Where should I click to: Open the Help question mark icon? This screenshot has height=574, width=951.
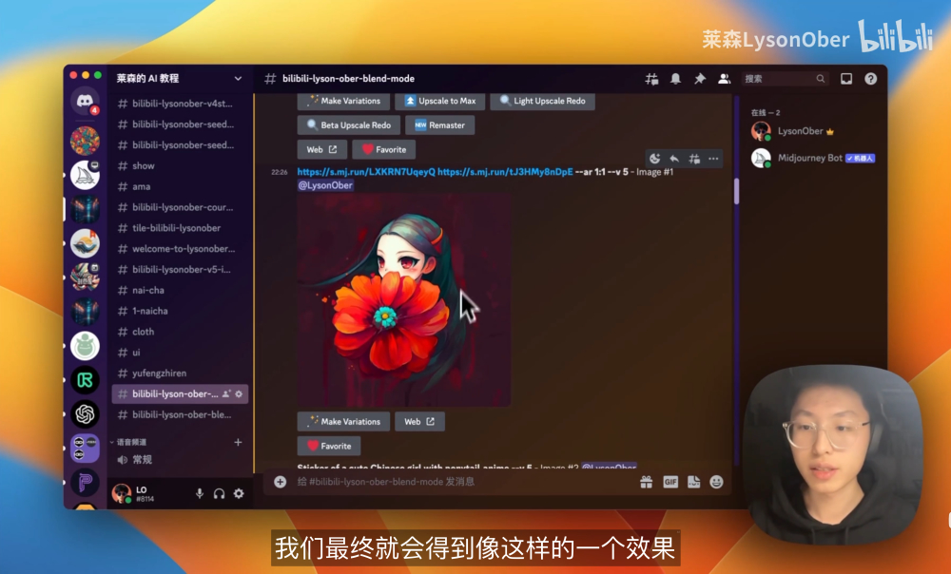(870, 79)
